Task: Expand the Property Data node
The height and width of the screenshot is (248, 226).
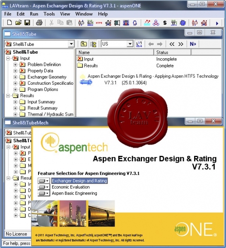Action: tap(15, 71)
